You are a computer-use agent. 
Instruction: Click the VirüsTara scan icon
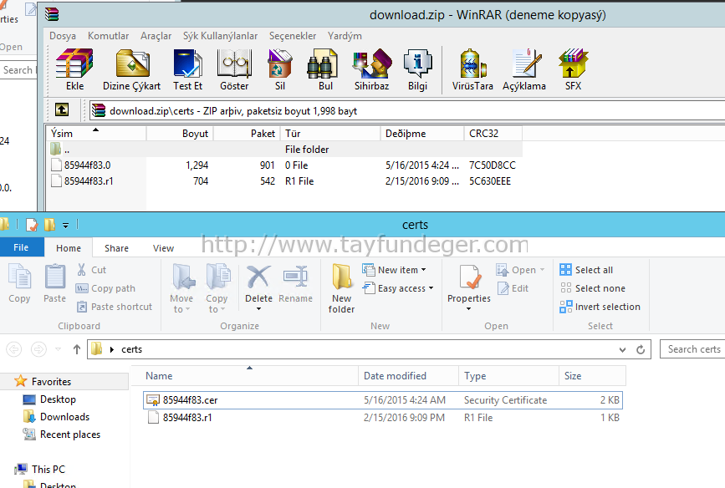point(472,69)
